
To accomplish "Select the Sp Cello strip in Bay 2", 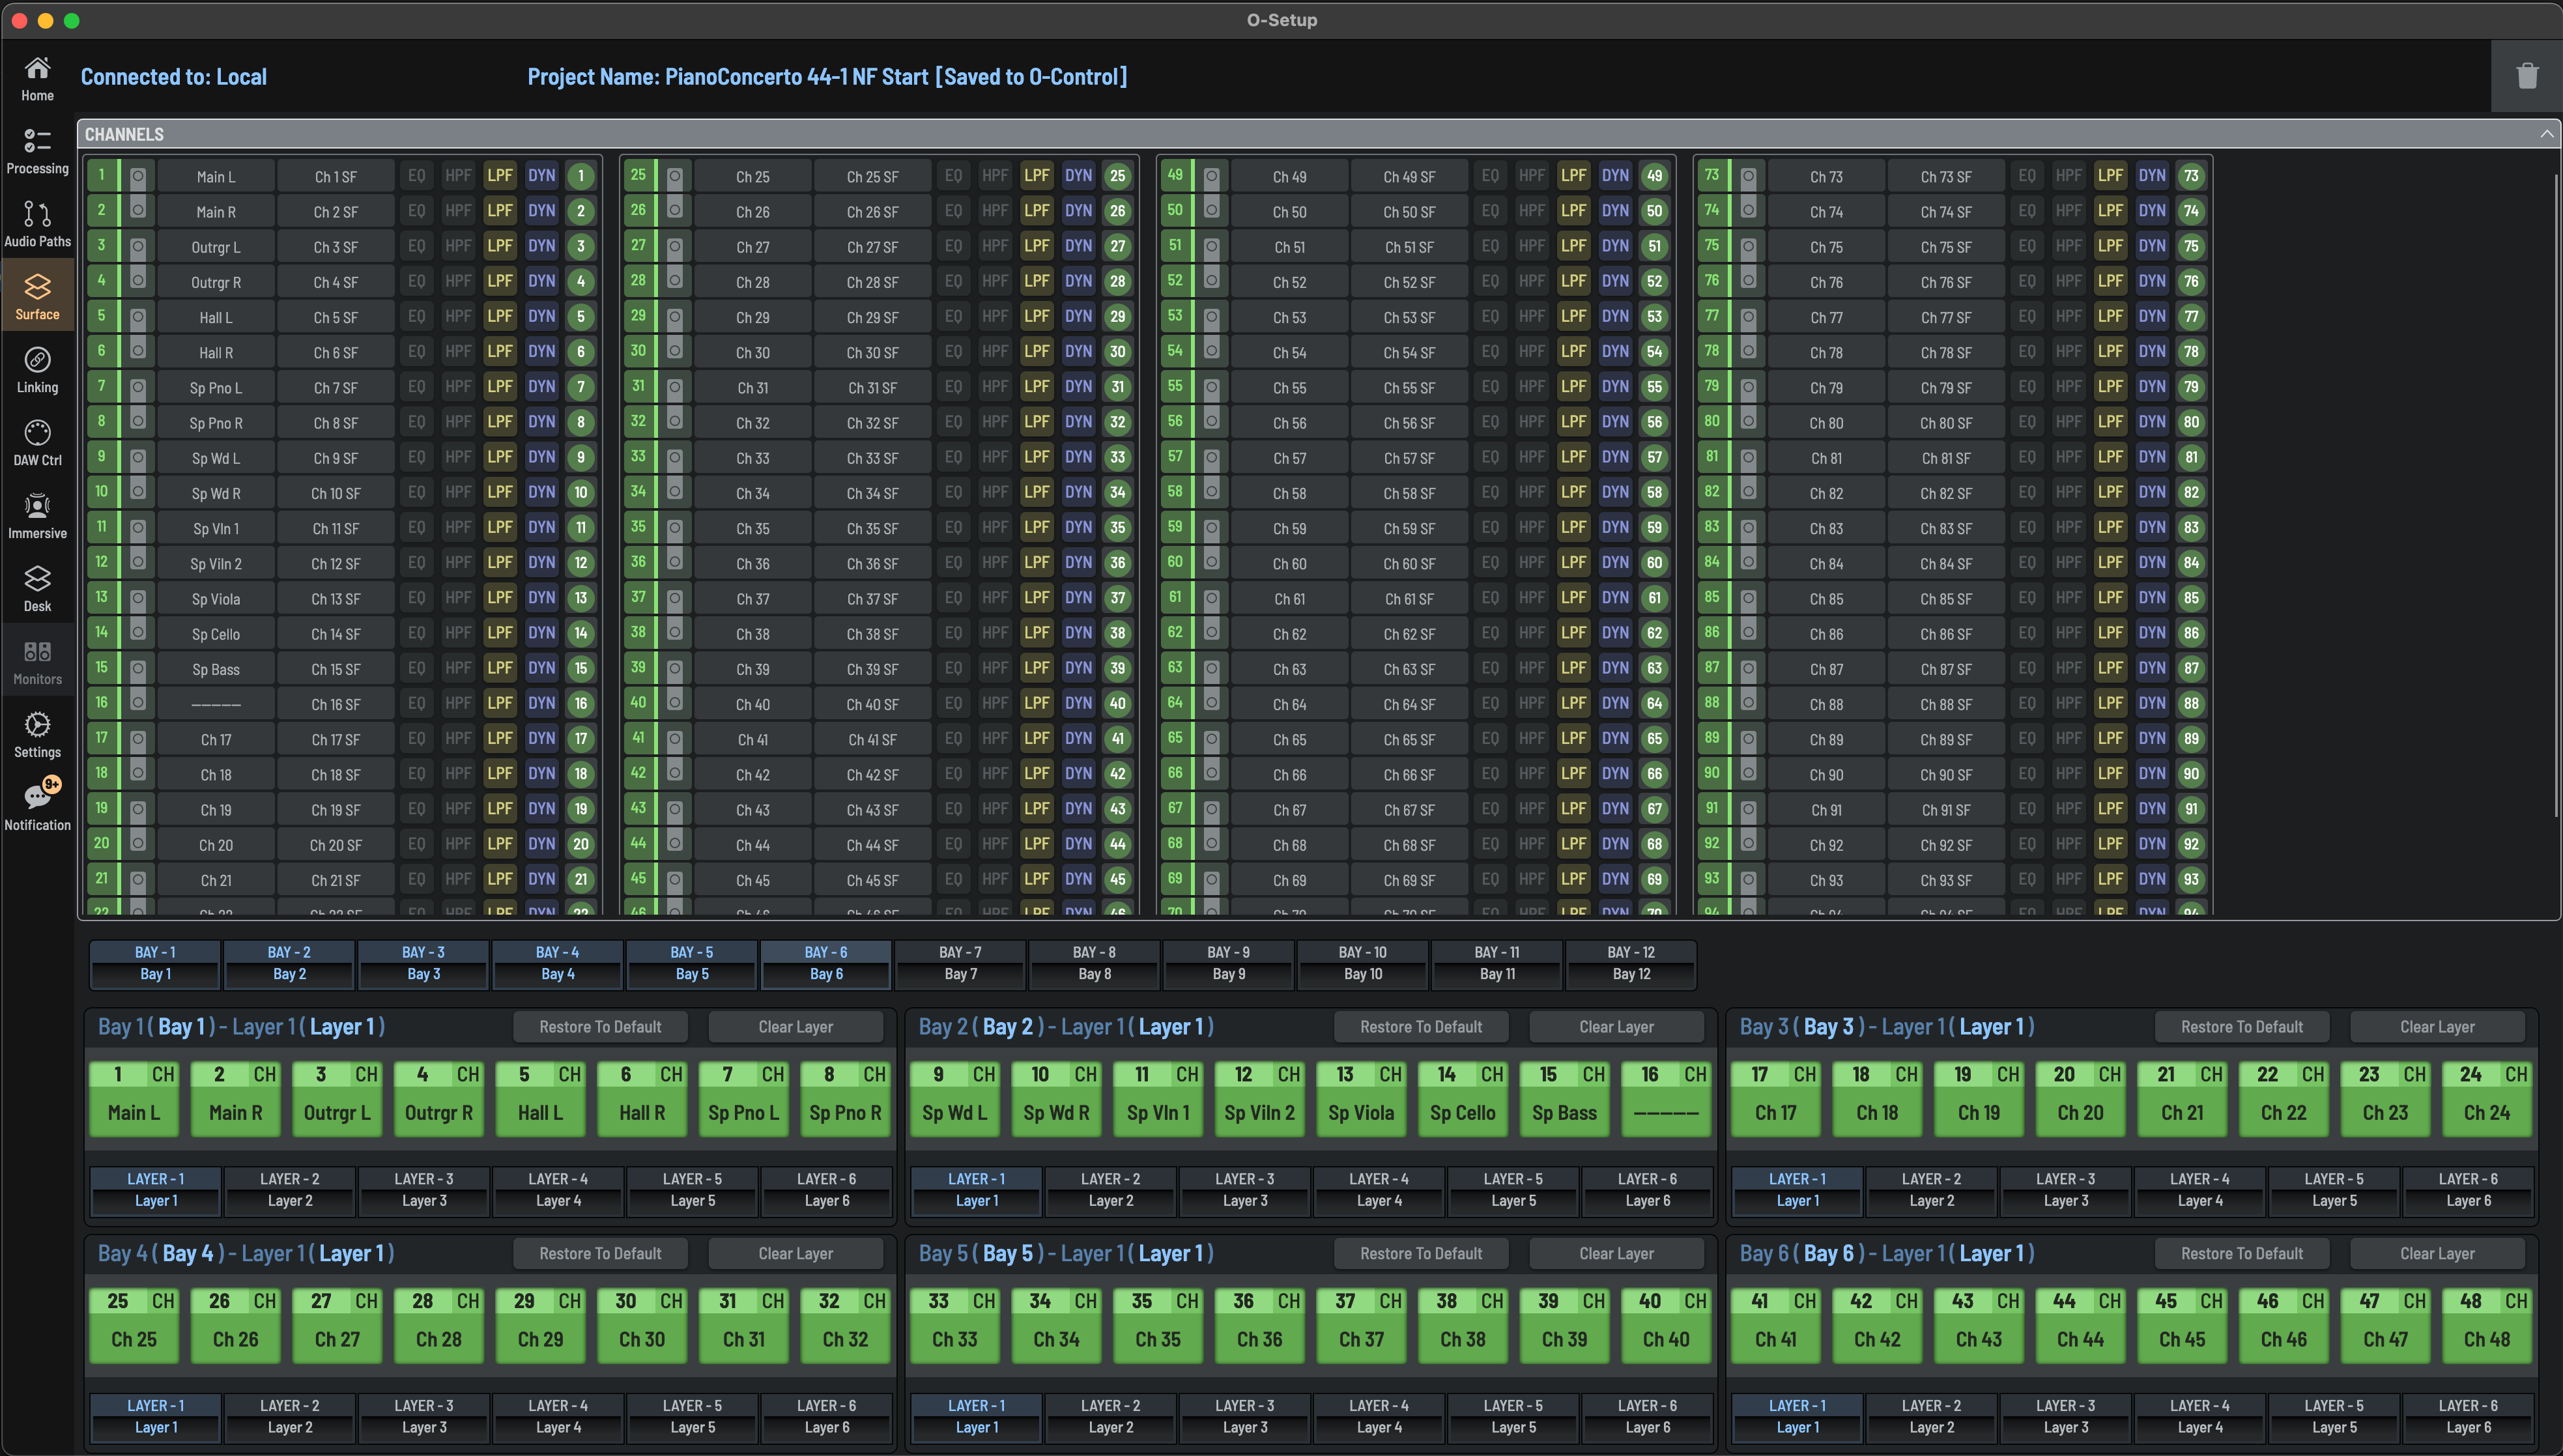I will [1462, 1099].
